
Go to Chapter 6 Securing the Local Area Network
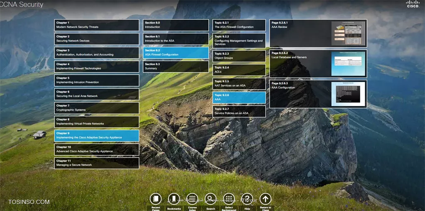pyautogui.click(x=97, y=94)
